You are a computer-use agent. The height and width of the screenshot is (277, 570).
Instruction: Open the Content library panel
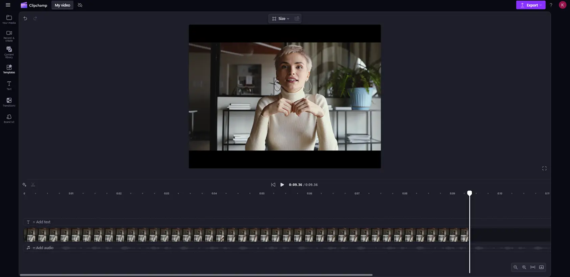[9, 52]
